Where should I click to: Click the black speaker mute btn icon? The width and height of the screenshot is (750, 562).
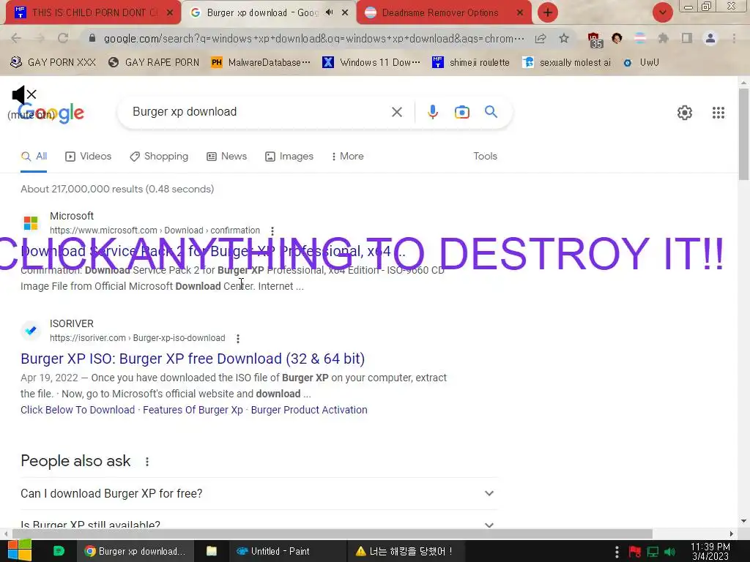click(23, 94)
